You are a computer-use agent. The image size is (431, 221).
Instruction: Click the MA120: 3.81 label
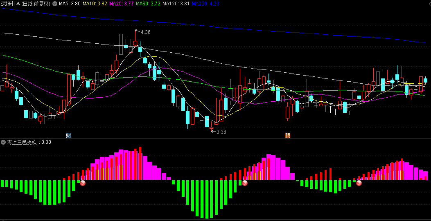coord(176,4)
